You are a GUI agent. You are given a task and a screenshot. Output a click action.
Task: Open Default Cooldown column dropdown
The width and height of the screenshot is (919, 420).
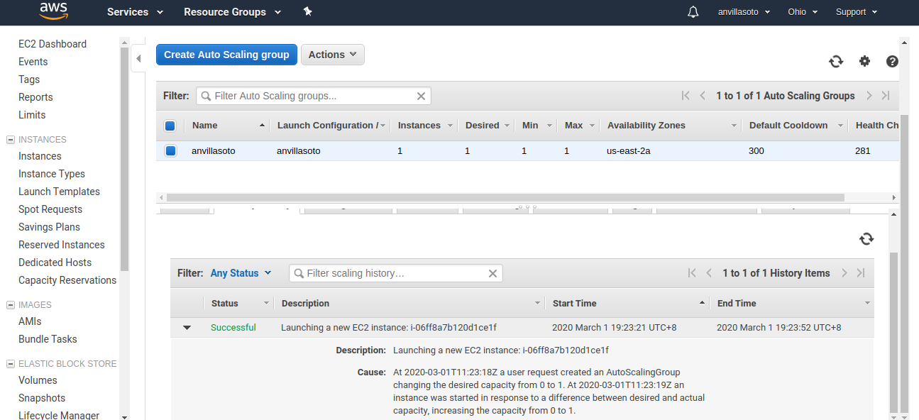(840, 126)
